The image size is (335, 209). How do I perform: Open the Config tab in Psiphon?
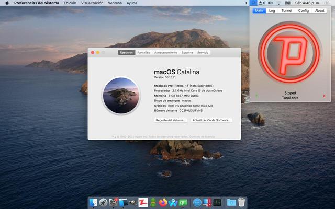coord(304,10)
